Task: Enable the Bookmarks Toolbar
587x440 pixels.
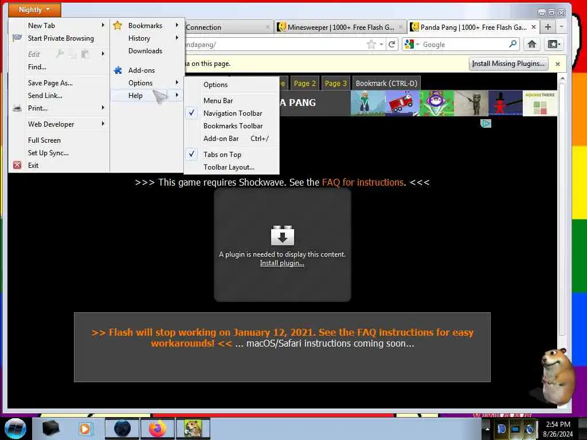Action: click(232, 126)
